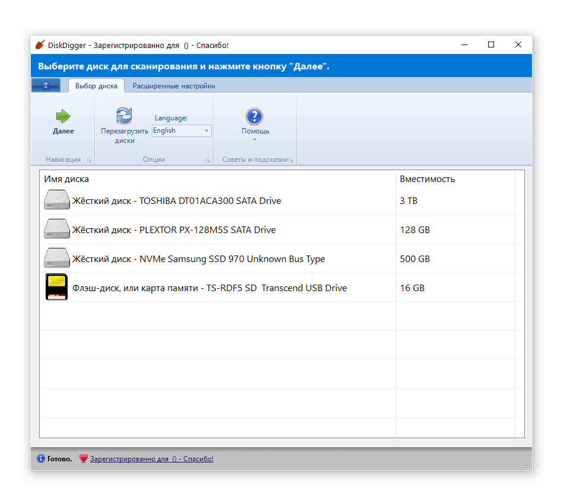This screenshot has height=504, width=564.
Task: Expand the arrow below Помощь
Action: (x=254, y=140)
